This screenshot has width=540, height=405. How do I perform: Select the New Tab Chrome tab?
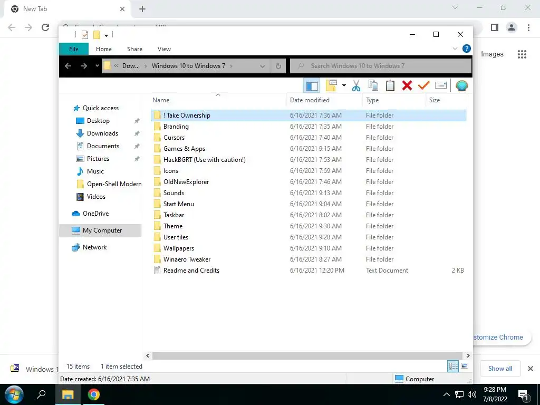click(67, 9)
